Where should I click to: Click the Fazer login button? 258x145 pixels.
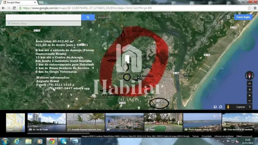click(243, 17)
